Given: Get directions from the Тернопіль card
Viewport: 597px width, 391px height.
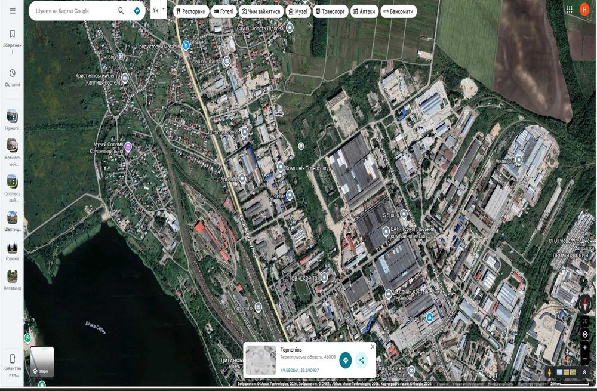Looking at the screenshot, I should pos(345,360).
